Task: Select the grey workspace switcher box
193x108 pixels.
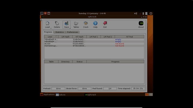Action: [x=151, y=94]
